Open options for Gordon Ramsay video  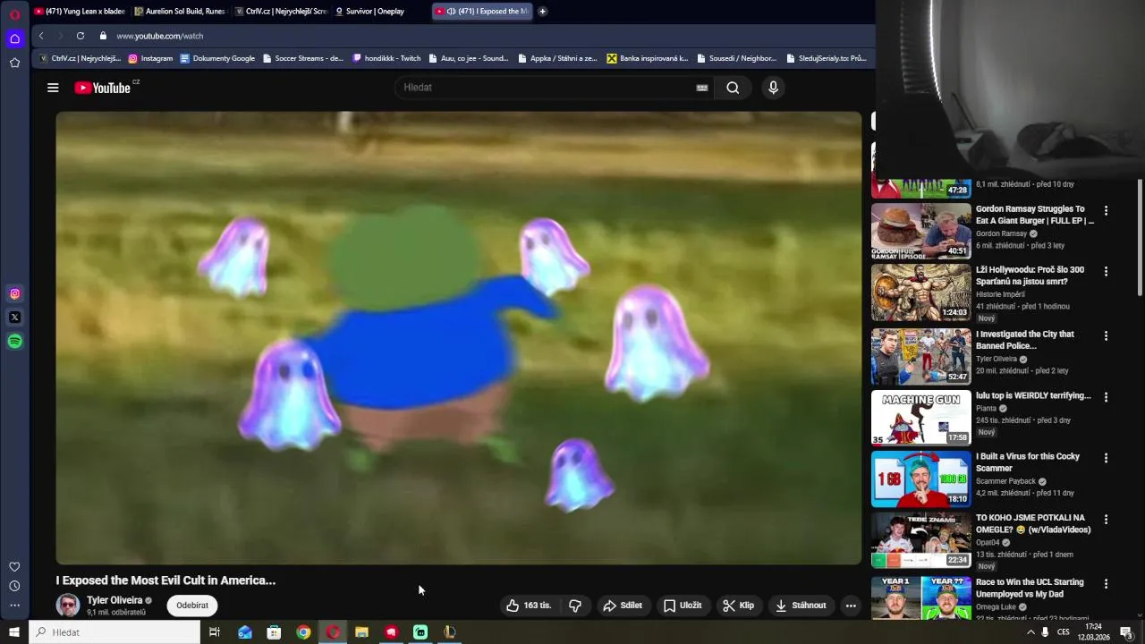(x=1106, y=211)
